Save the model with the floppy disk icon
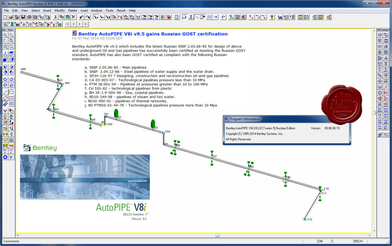 point(23,17)
